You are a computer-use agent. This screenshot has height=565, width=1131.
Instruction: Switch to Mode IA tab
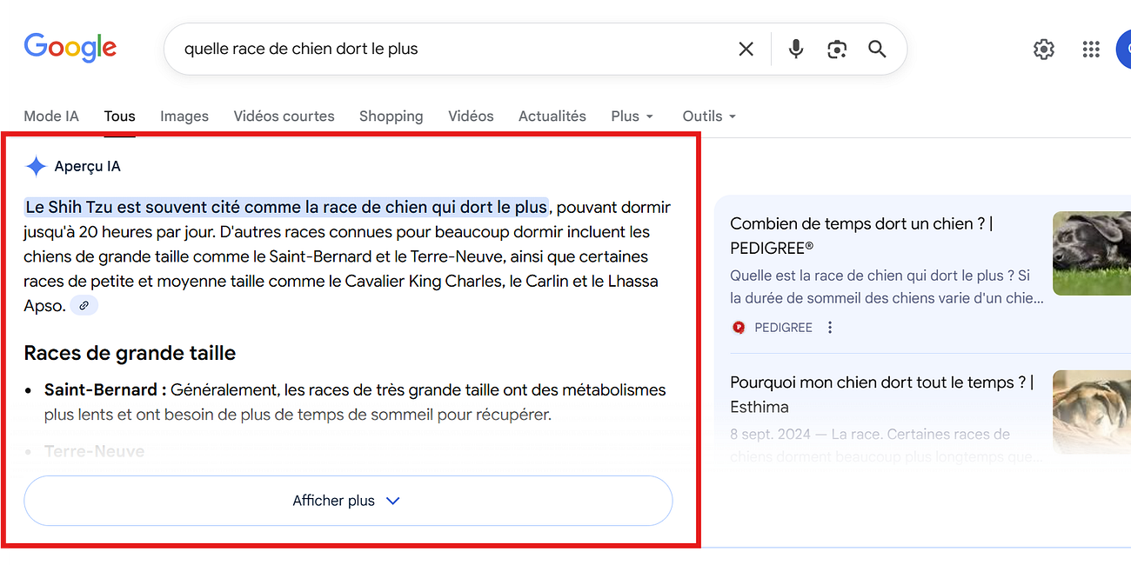pos(51,116)
